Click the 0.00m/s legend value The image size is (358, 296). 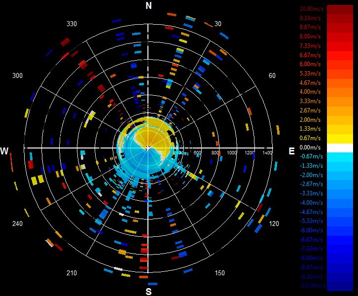click(310, 148)
